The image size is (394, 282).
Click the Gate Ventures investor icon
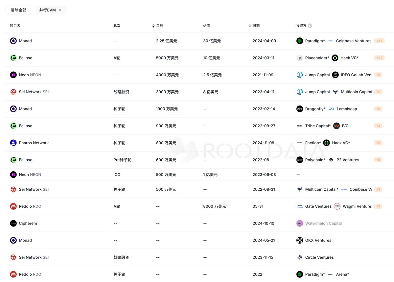pos(299,206)
